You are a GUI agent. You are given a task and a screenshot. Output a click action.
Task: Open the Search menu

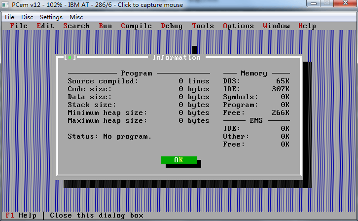[x=76, y=26]
